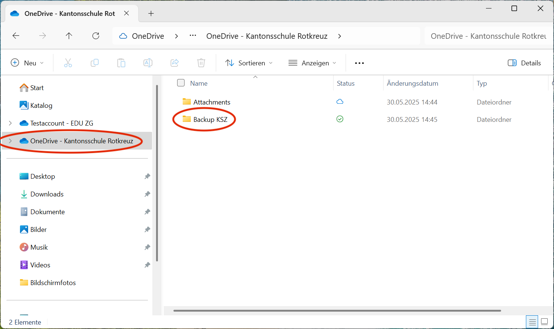Select the Backup KSZ folder

pos(205,119)
